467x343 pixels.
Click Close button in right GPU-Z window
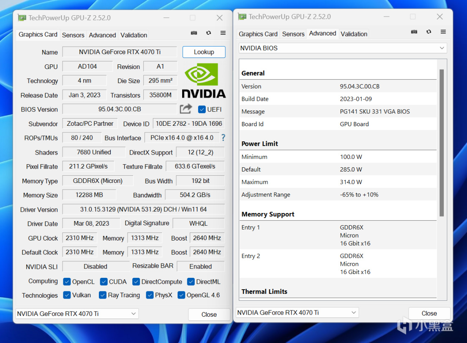point(429,313)
